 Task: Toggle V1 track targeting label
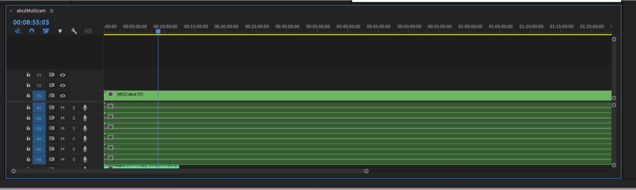click(x=39, y=96)
